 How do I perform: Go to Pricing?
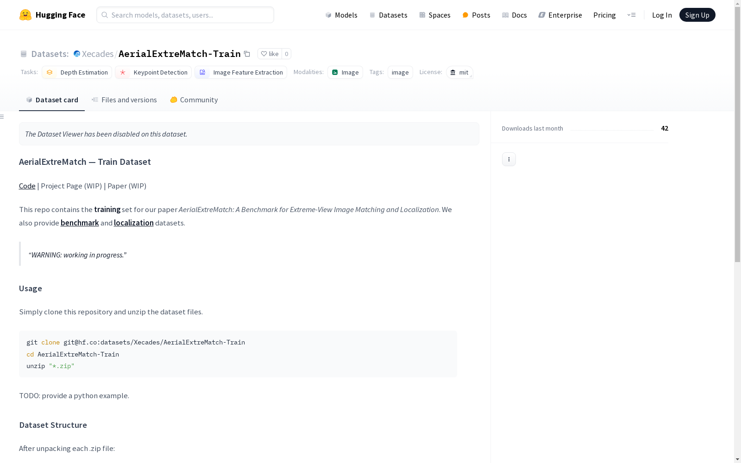(604, 15)
